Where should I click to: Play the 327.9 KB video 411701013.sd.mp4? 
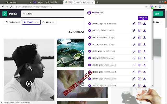click(x=90, y=51)
